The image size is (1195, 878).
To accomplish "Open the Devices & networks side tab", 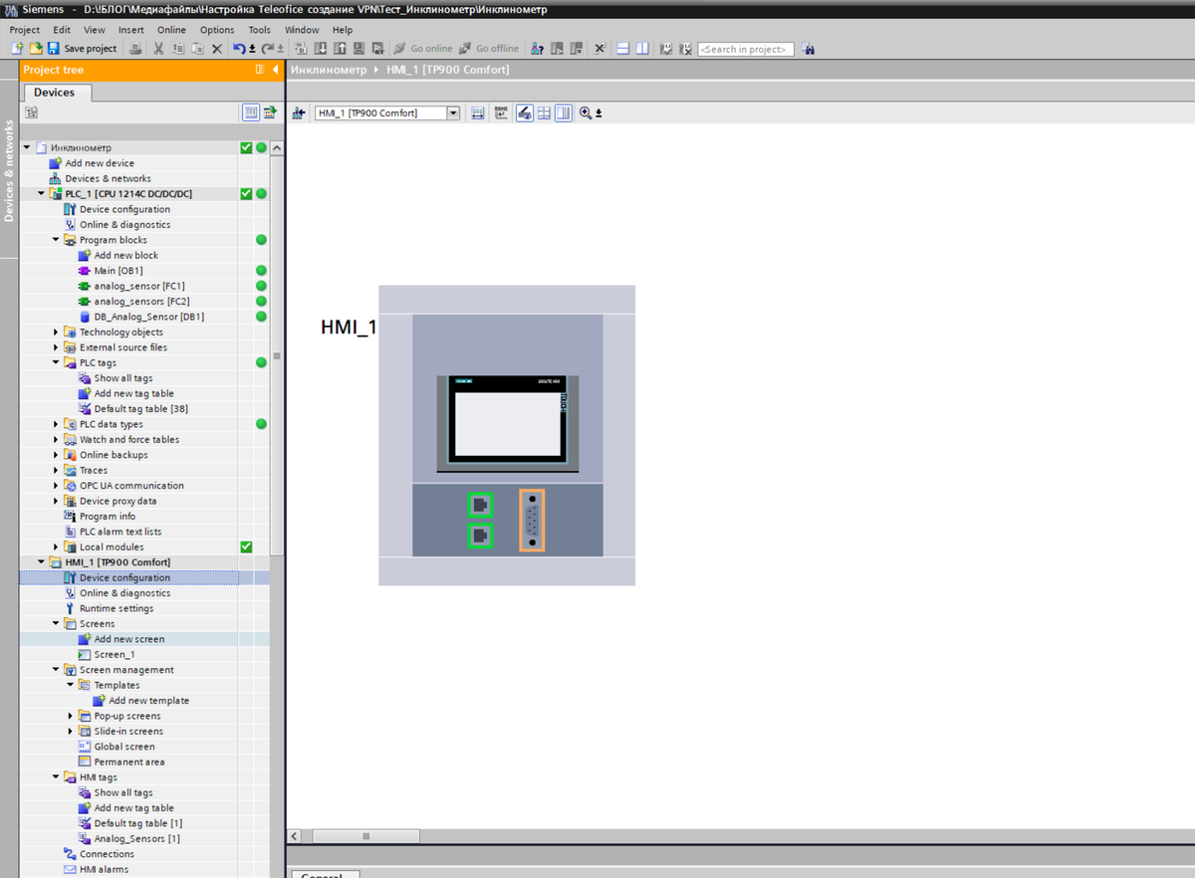I will 10,170.
